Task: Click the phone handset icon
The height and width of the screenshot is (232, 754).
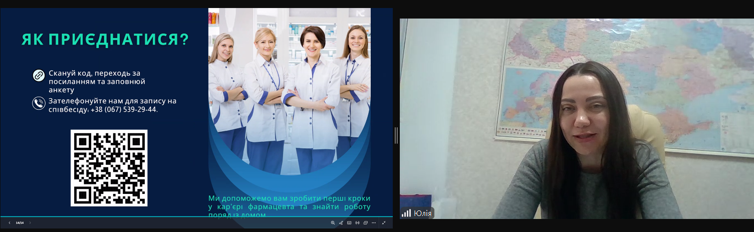Action: (39, 103)
